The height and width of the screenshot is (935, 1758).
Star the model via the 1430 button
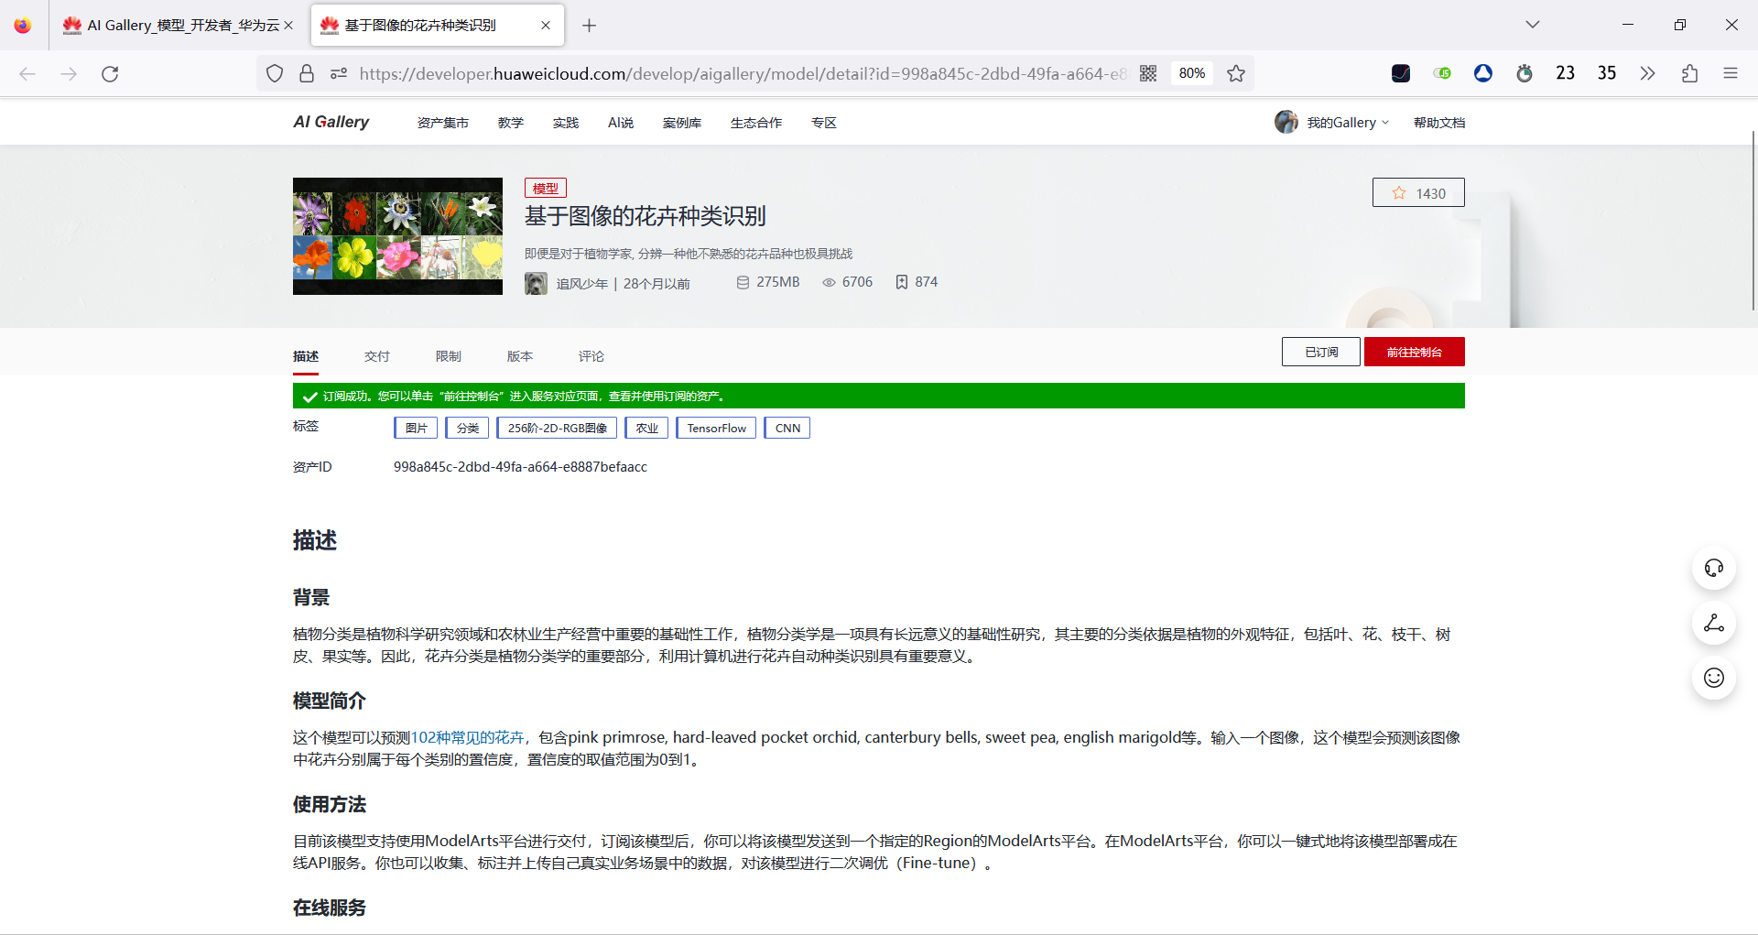[1417, 192]
